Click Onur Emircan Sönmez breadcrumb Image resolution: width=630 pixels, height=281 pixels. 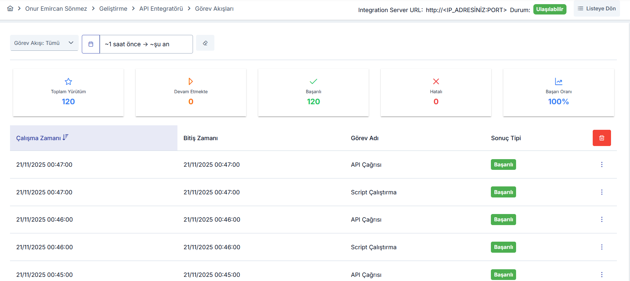[x=56, y=9]
